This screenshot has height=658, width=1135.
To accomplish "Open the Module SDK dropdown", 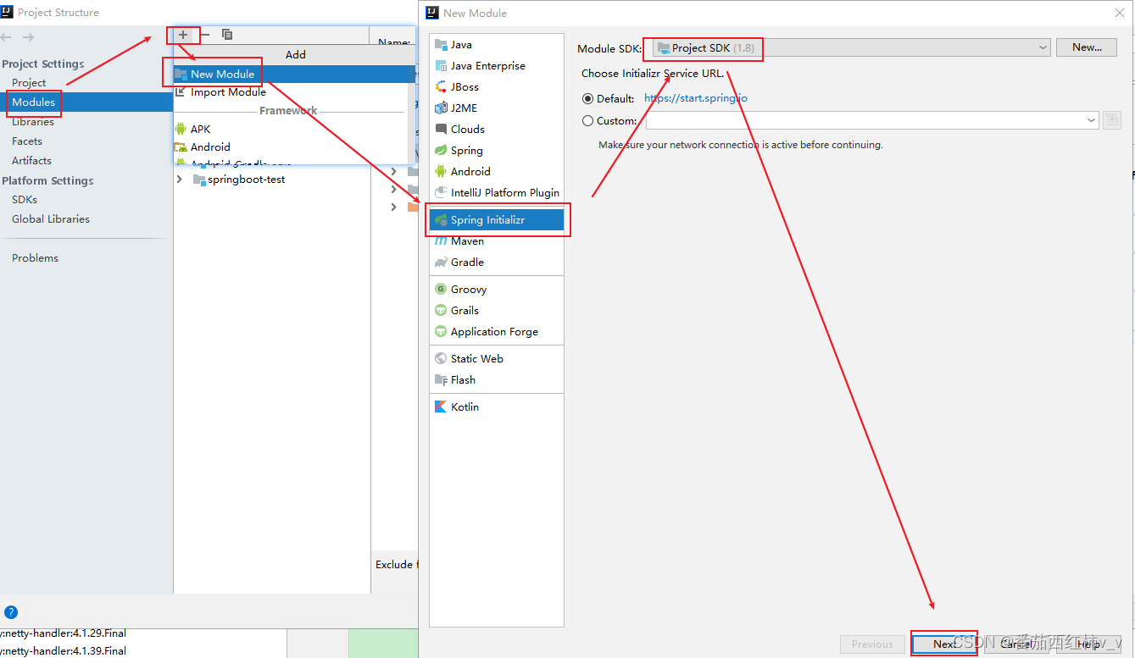I will click(852, 48).
